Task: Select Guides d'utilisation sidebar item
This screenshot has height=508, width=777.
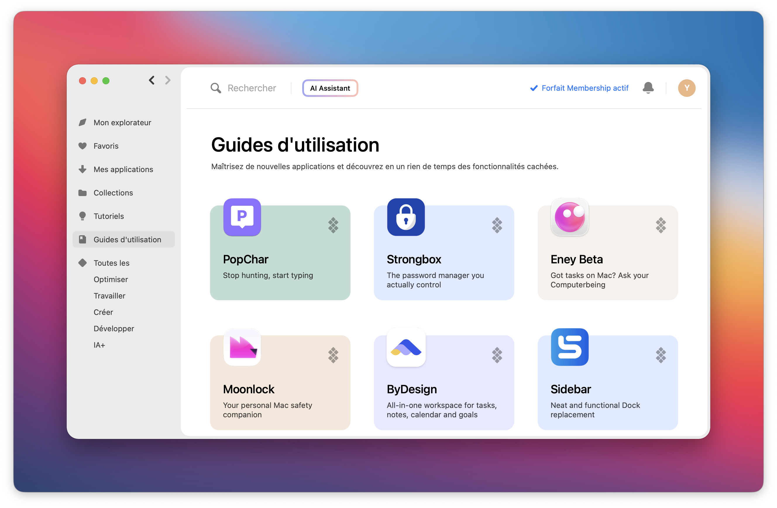Action: 124,239
